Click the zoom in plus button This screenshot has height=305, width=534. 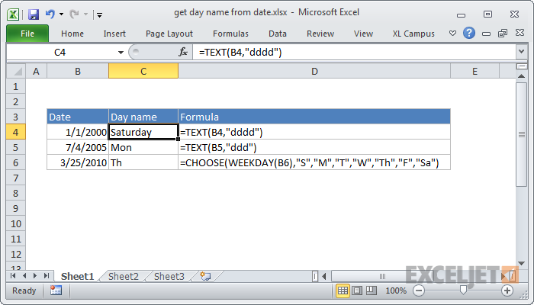pos(507,291)
